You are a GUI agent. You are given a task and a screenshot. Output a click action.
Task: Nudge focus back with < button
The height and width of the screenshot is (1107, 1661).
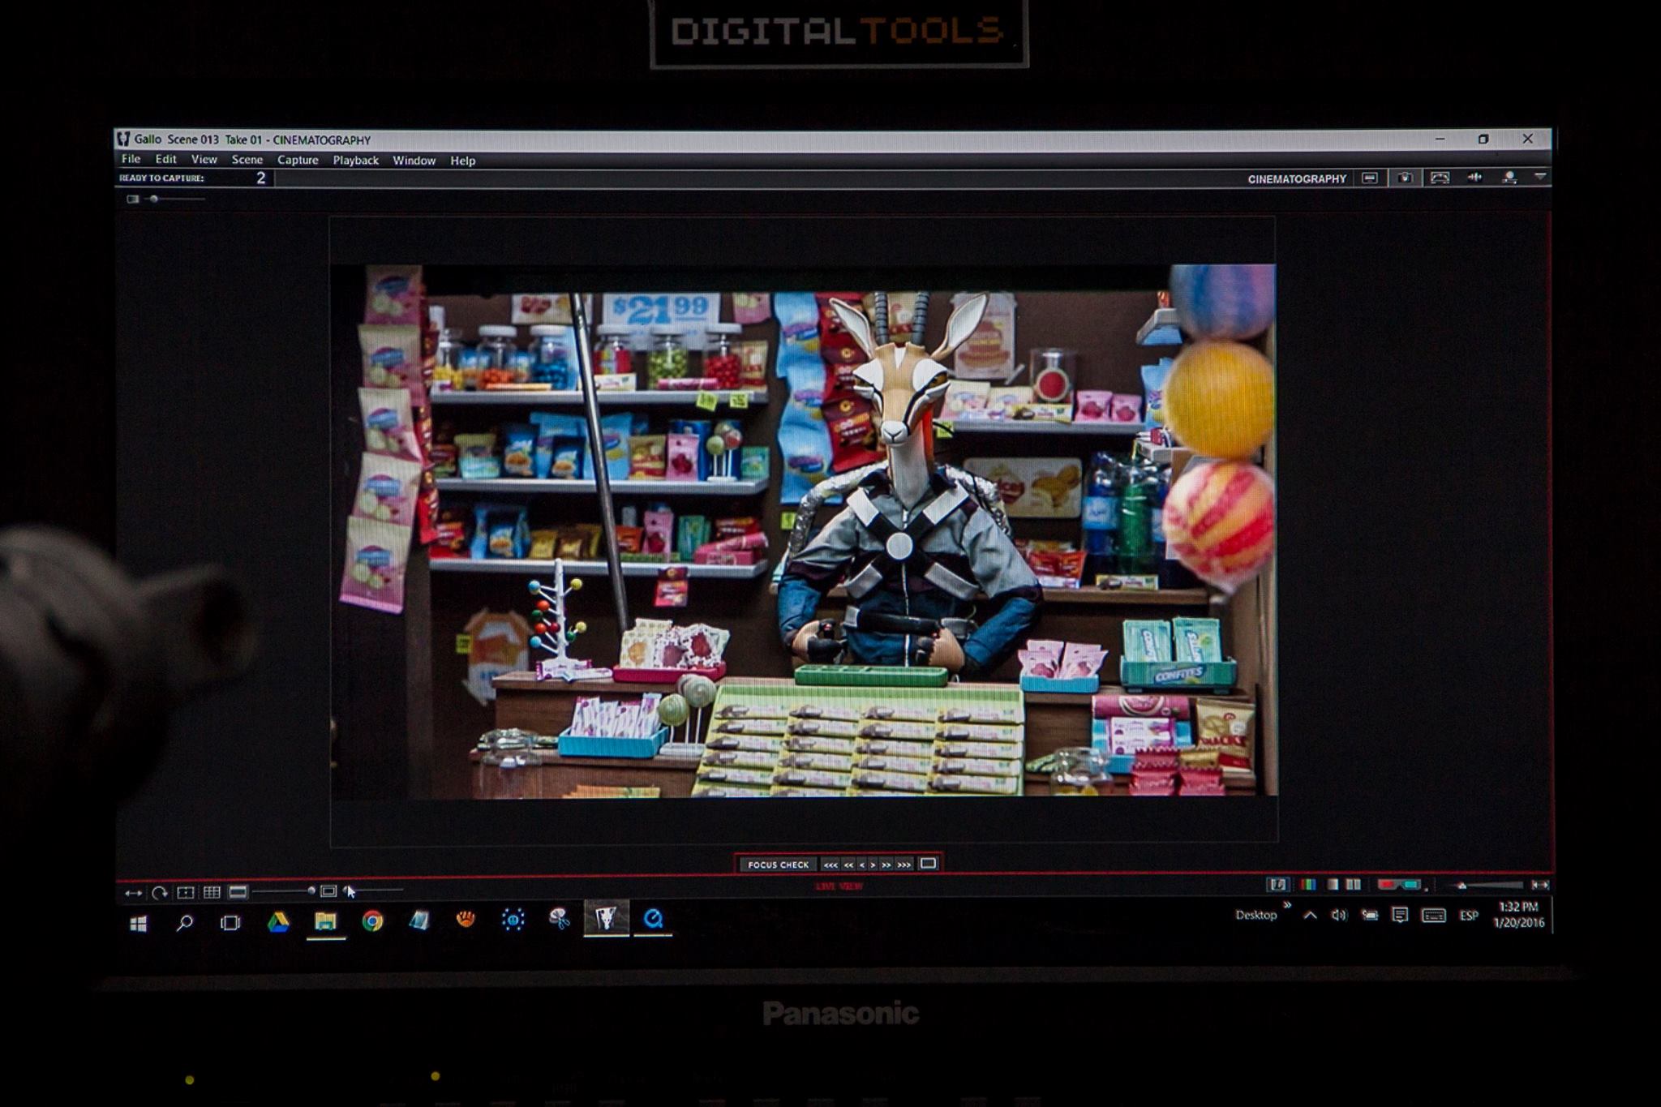861,865
